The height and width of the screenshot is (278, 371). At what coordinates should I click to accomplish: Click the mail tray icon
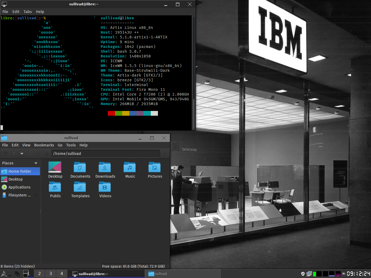tap(344, 274)
